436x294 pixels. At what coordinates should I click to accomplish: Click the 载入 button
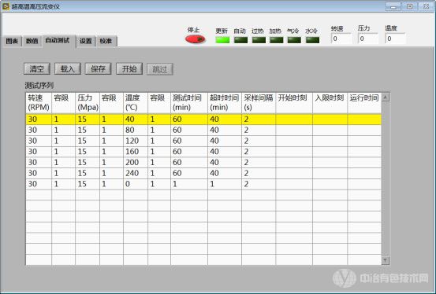[x=68, y=69]
